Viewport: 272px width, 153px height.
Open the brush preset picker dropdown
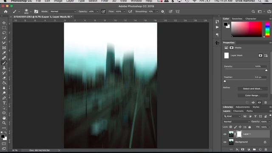[31, 11]
